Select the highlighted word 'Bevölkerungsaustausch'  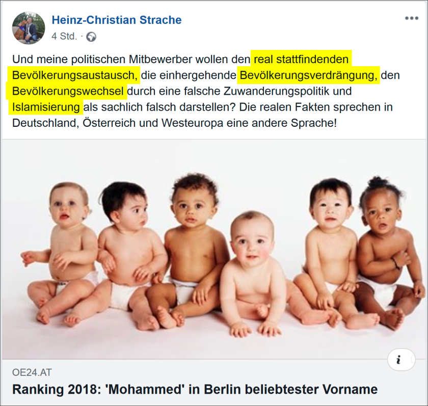point(75,75)
